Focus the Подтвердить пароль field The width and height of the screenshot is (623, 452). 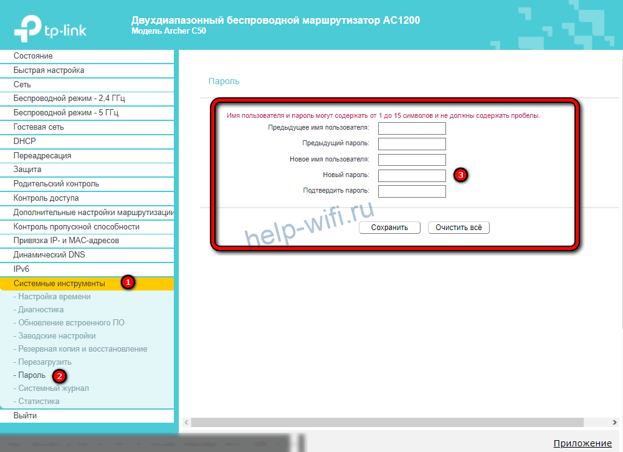pyautogui.click(x=412, y=191)
